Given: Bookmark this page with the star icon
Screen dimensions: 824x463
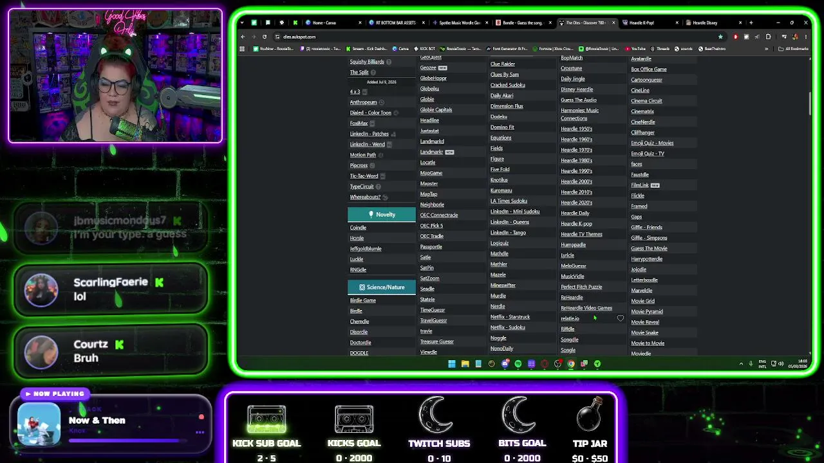Looking at the screenshot, I should point(720,37).
